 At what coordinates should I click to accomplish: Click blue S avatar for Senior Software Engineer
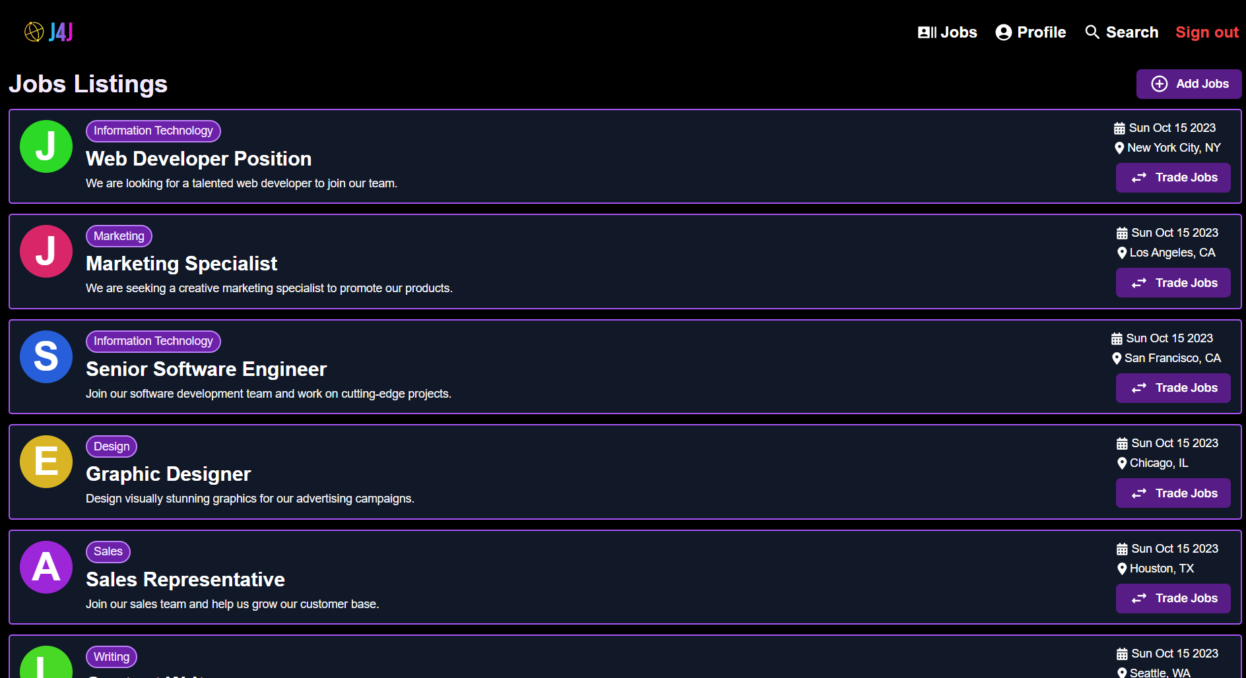(x=46, y=357)
